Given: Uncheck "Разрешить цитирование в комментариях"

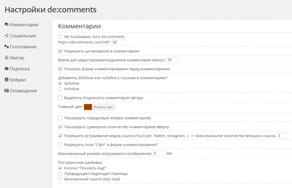Looking at the screenshot, I should [61, 51].
